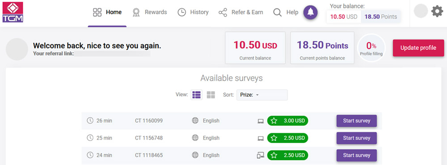Select the text CT 1156748
447x165 pixels.
pyautogui.click(x=149, y=138)
